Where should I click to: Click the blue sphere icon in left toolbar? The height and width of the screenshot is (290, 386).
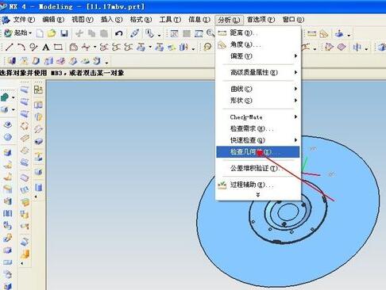8,137
